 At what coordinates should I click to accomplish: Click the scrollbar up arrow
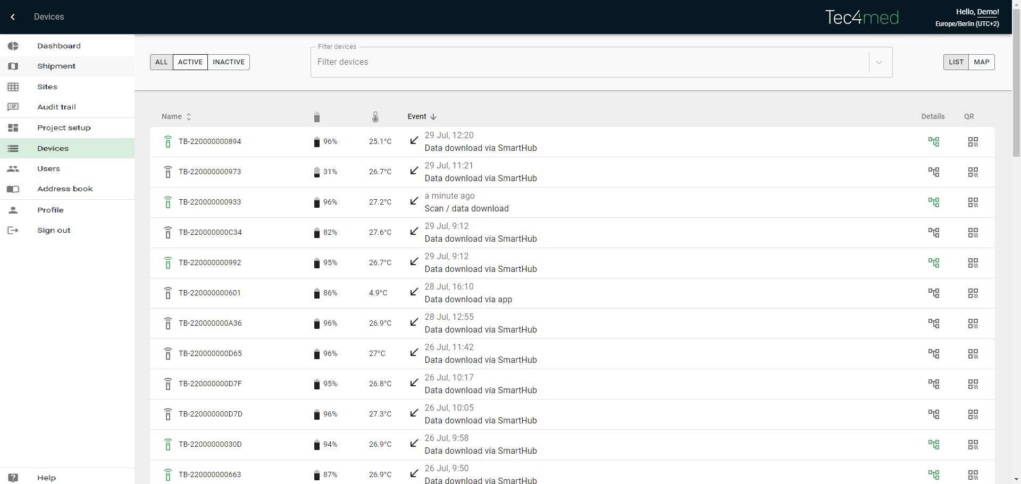coord(1016,4)
